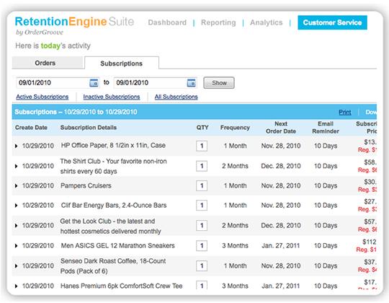Filter by Inactive Subscriptions link
The image size is (389, 303).
click(112, 97)
